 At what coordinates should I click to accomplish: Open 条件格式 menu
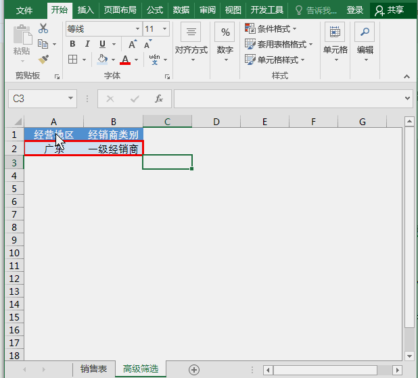pos(277,29)
